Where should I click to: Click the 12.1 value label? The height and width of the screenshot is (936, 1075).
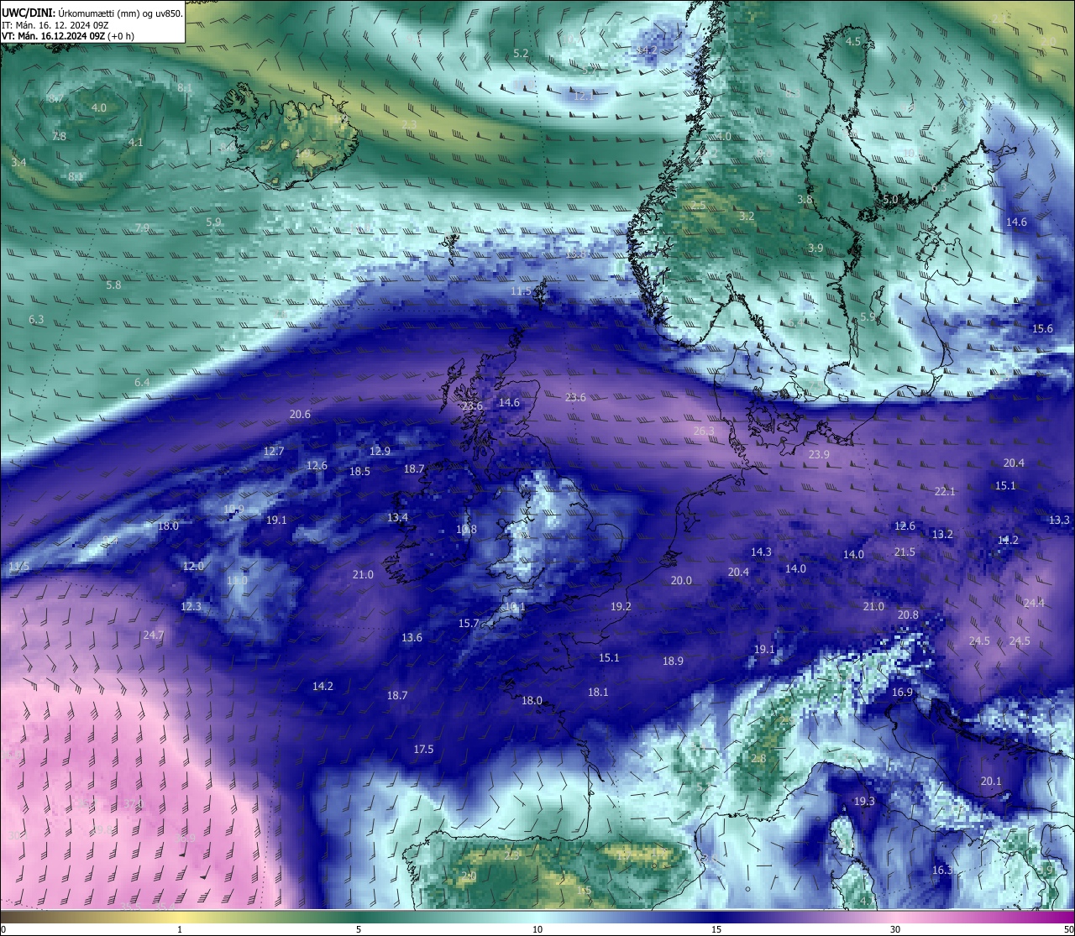coord(584,97)
